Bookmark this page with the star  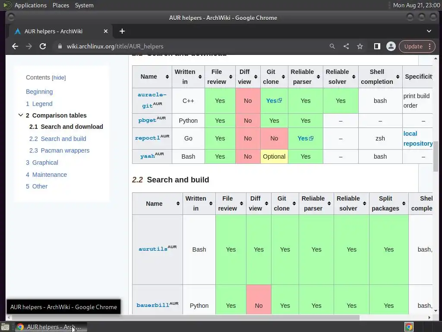[360, 46]
